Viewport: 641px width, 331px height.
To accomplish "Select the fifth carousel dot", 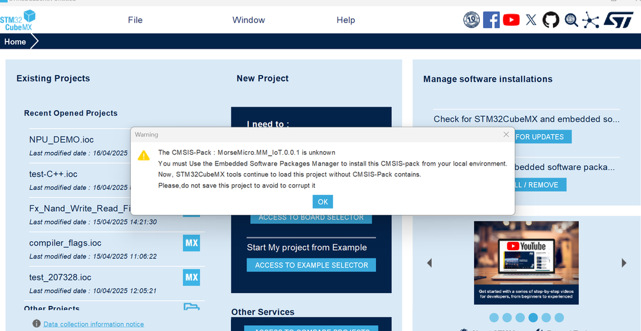I will pos(546,318).
